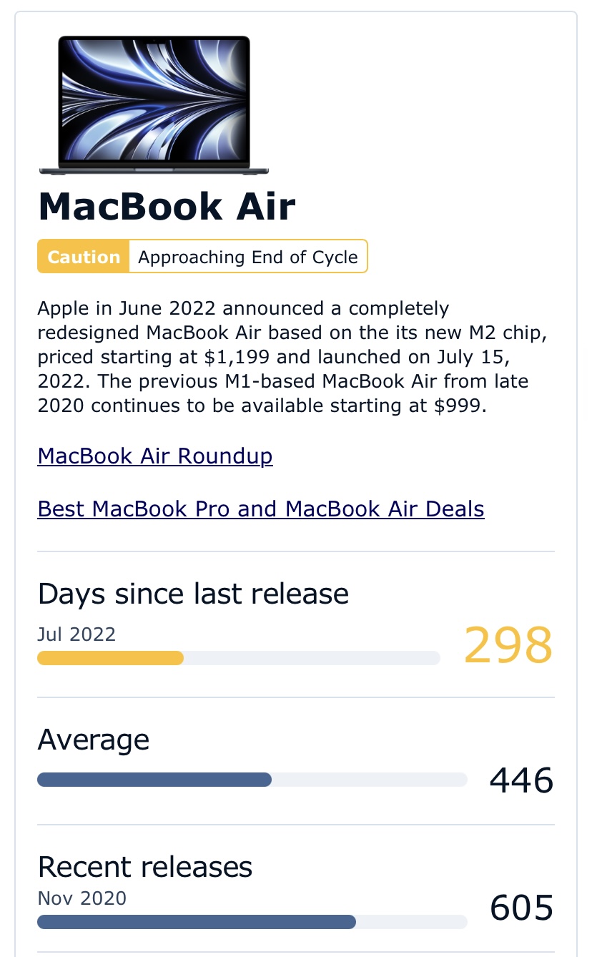Click the MacBook Air heading
592x957 pixels.
point(167,207)
